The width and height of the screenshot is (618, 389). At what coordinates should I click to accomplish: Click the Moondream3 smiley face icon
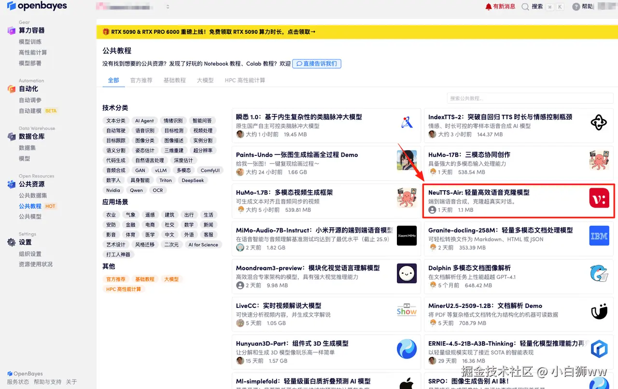(407, 274)
